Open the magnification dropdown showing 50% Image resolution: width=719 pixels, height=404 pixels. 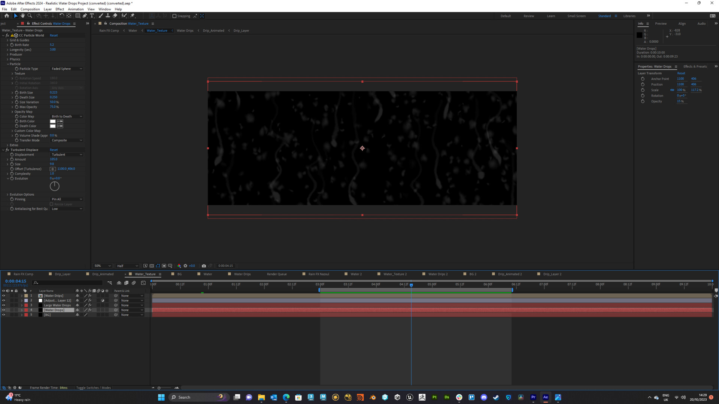tap(102, 266)
